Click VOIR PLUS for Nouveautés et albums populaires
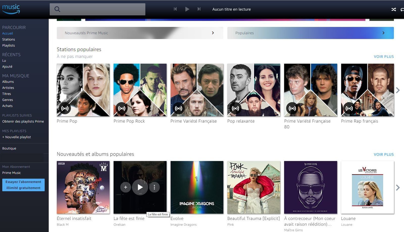The image size is (404, 232). 384,154
